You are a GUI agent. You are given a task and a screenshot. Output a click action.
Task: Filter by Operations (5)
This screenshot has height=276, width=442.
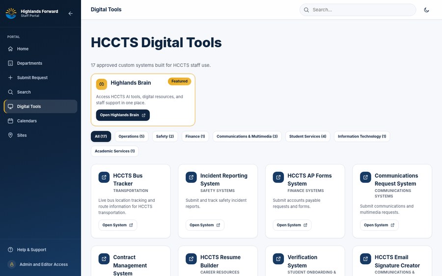point(131,136)
